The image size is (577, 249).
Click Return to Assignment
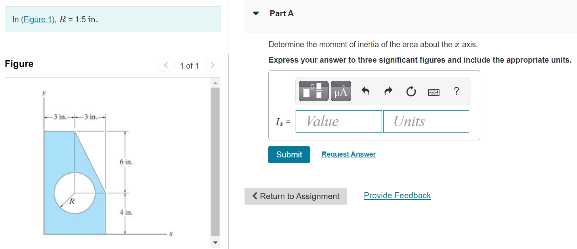[296, 196]
